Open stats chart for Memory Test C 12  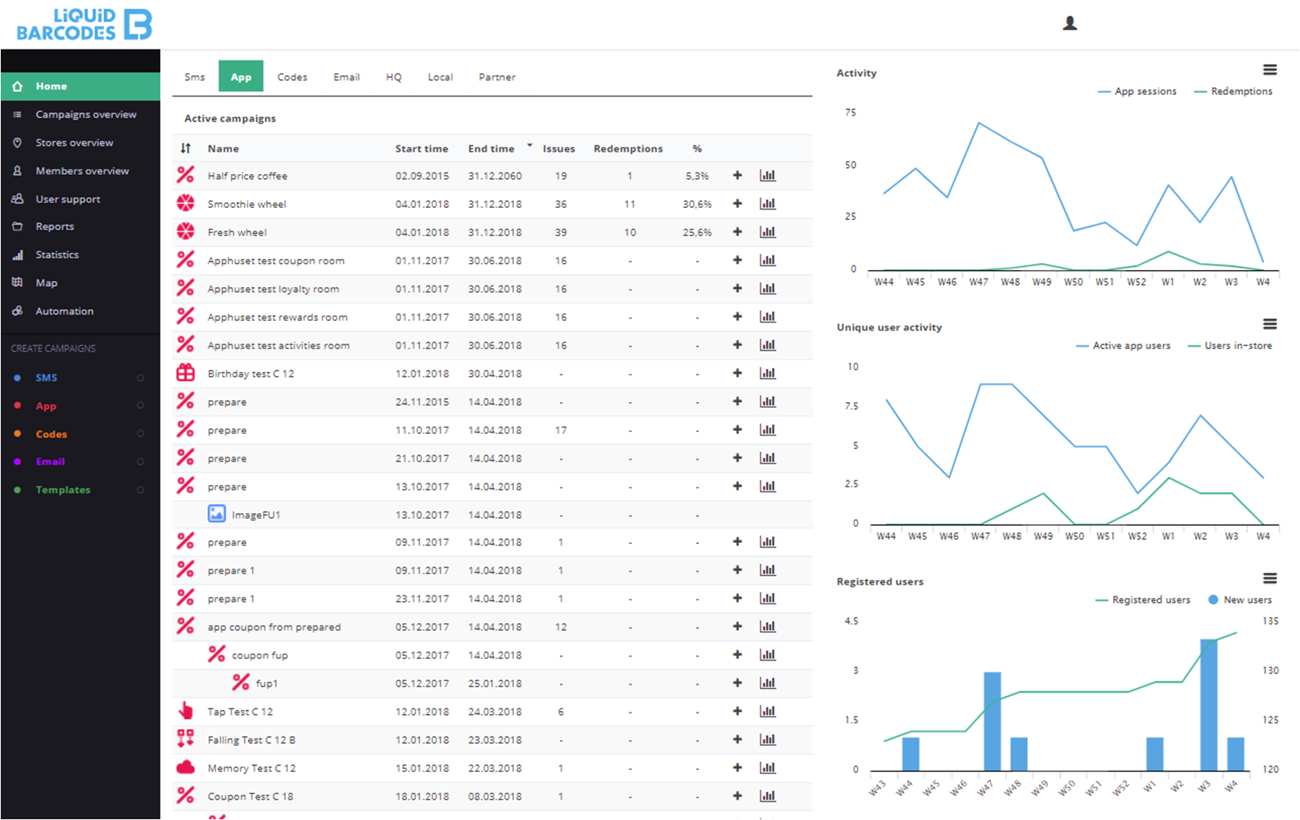(x=768, y=768)
